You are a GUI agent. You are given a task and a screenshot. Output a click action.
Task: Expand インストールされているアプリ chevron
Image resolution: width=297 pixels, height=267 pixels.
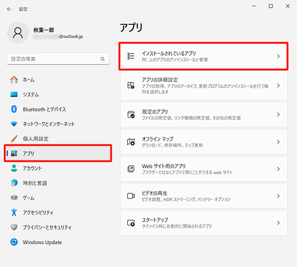tap(278, 56)
